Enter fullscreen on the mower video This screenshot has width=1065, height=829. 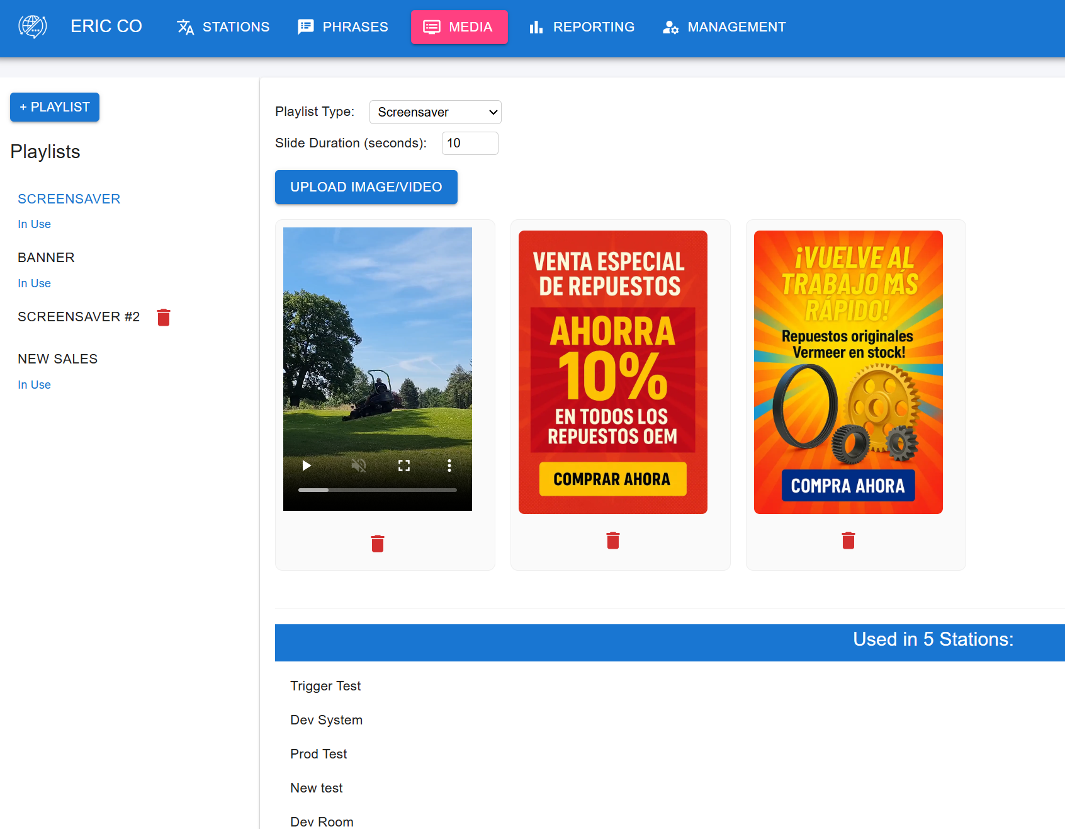(x=404, y=465)
